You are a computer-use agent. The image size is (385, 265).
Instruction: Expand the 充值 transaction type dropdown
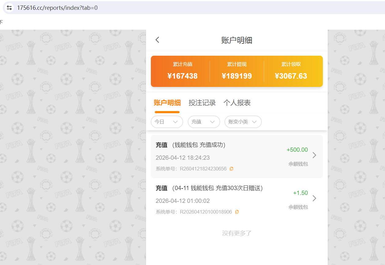(x=204, y=122)
